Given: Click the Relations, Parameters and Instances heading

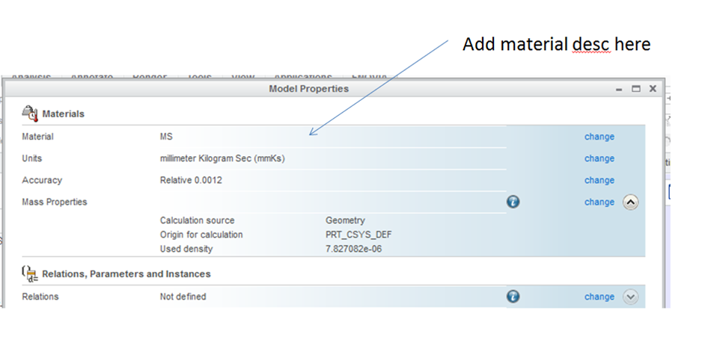Looking at the screenshot, I should point(126,274).
